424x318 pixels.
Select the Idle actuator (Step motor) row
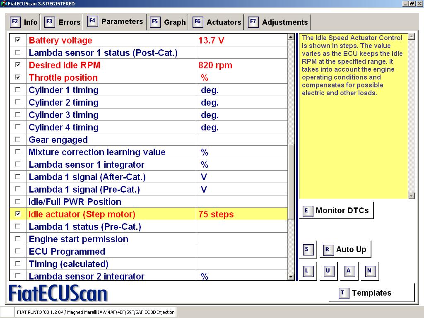click(149, 214)
